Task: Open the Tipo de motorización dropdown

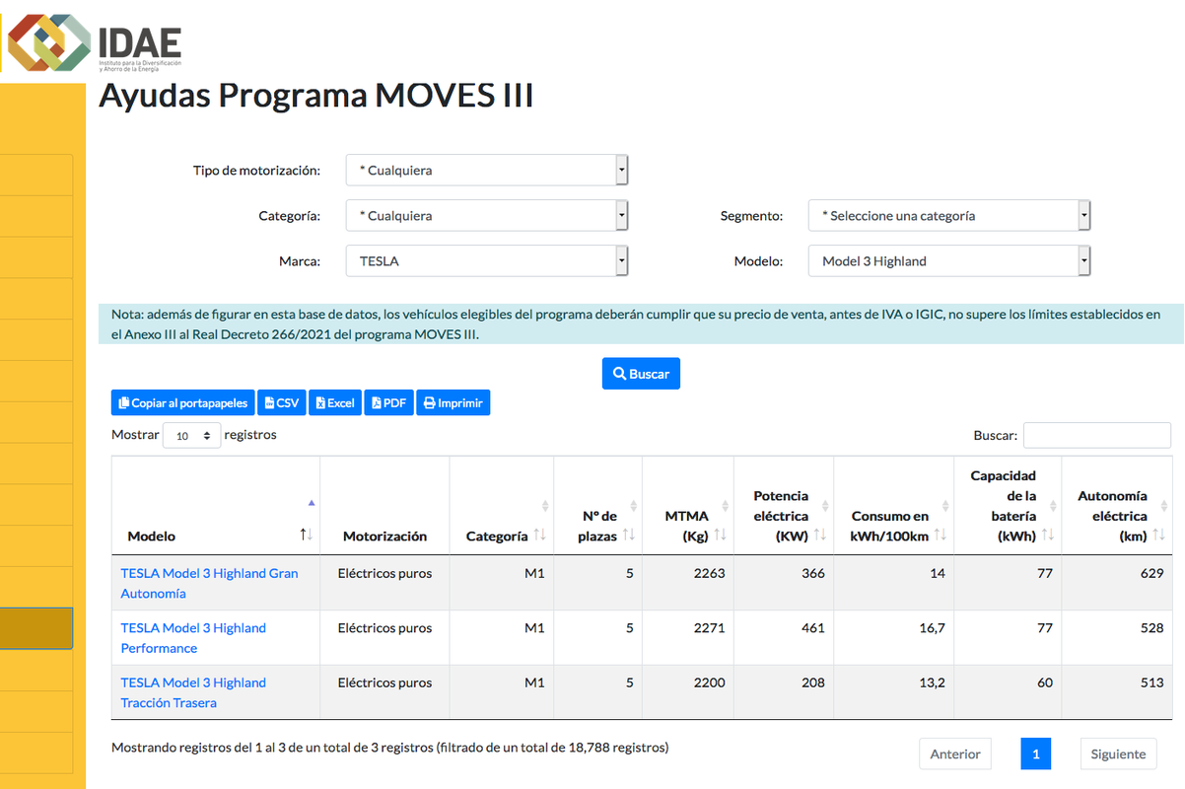Action: pyautogui.click(x=487, y=170)
